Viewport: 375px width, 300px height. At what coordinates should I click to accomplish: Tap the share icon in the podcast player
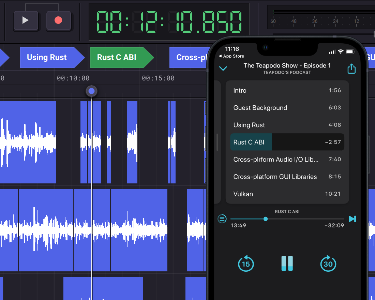[351, 69]
